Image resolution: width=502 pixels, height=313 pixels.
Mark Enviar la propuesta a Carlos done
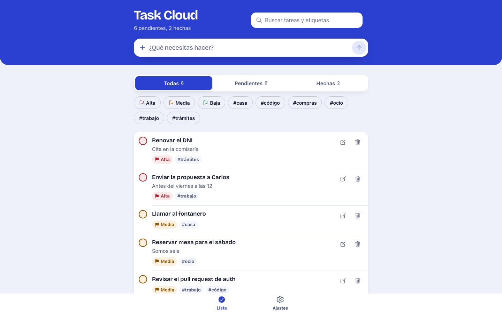143,177
